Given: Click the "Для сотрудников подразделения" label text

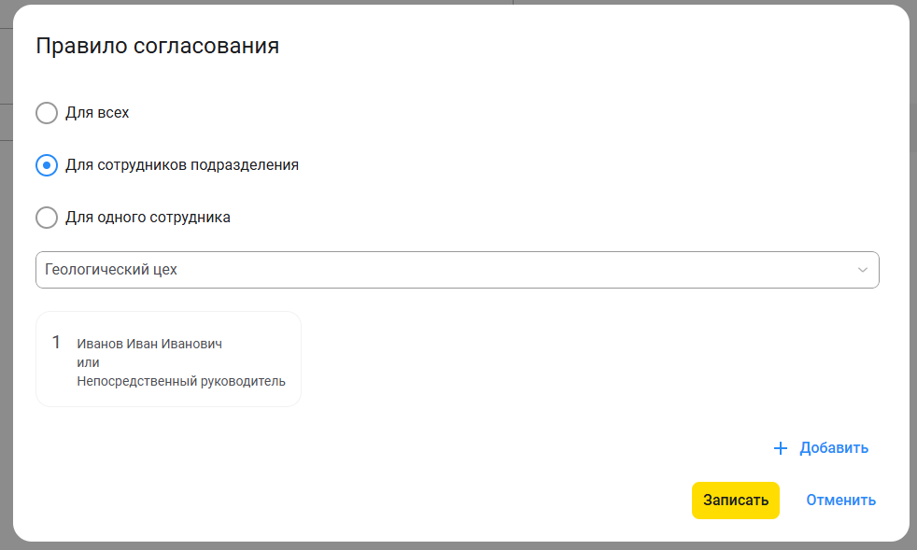Looking at the screenshot, I should (x=182, y=165).
